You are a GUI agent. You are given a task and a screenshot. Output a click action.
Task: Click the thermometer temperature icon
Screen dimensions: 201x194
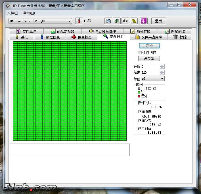[x=79, y=21]
